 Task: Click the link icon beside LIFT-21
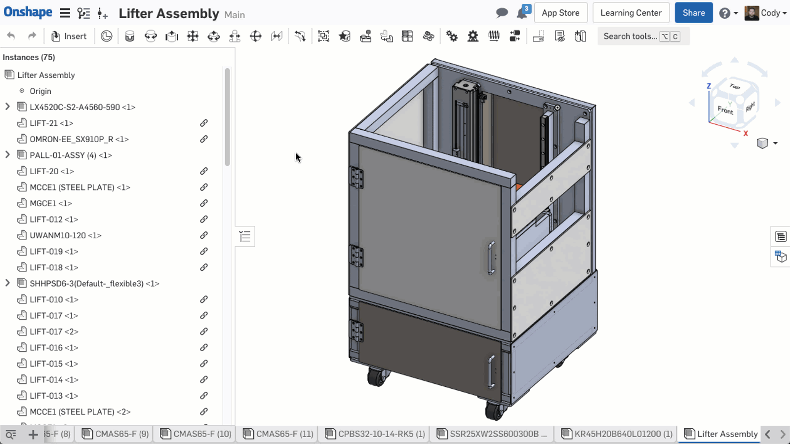(203, 123)
